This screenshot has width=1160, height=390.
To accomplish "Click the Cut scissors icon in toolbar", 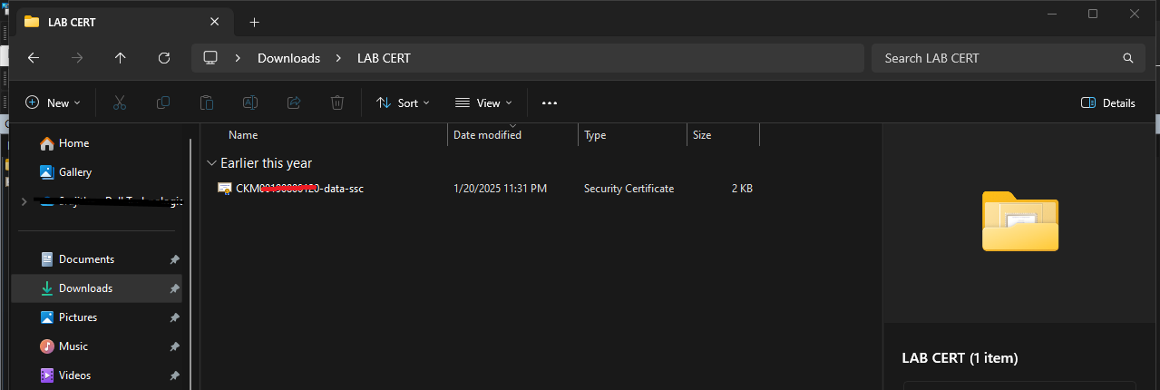I will point(119,103).
